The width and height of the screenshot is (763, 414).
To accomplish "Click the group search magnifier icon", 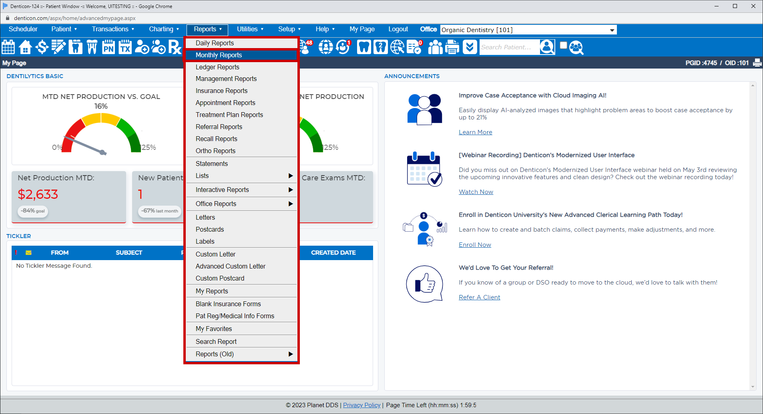I will [x=576, y=47].
